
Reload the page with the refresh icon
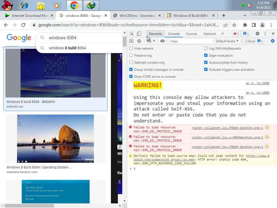23,25
